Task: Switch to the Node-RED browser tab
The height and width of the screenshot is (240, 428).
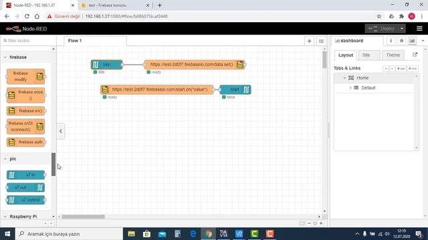Action: click(x=40, y=5)
